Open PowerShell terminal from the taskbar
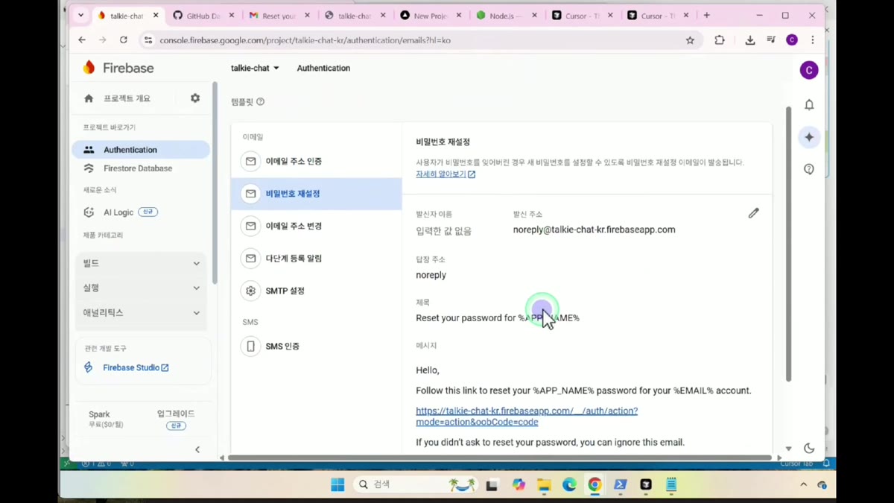894x503 pixels. 620,485
